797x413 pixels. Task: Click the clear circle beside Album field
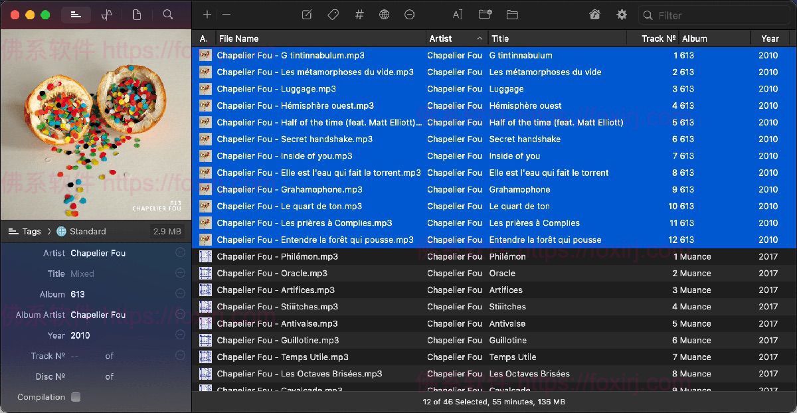coord(180,294)
